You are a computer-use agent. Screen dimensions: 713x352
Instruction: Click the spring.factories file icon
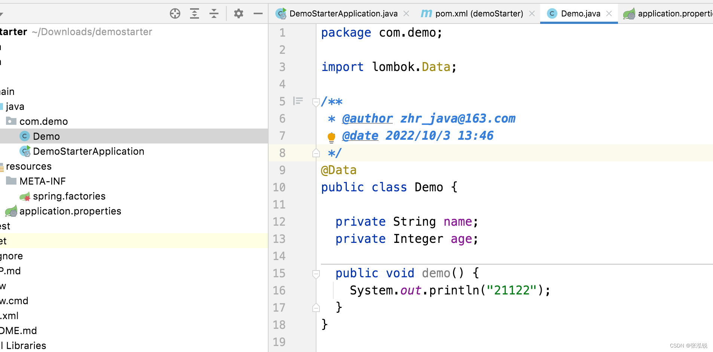[25, 196]
